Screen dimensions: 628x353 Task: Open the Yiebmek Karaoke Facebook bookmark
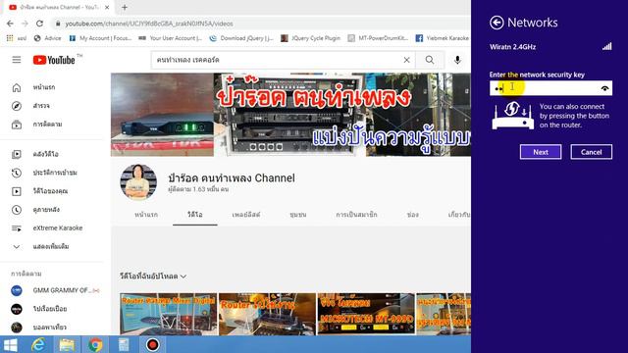443,38
